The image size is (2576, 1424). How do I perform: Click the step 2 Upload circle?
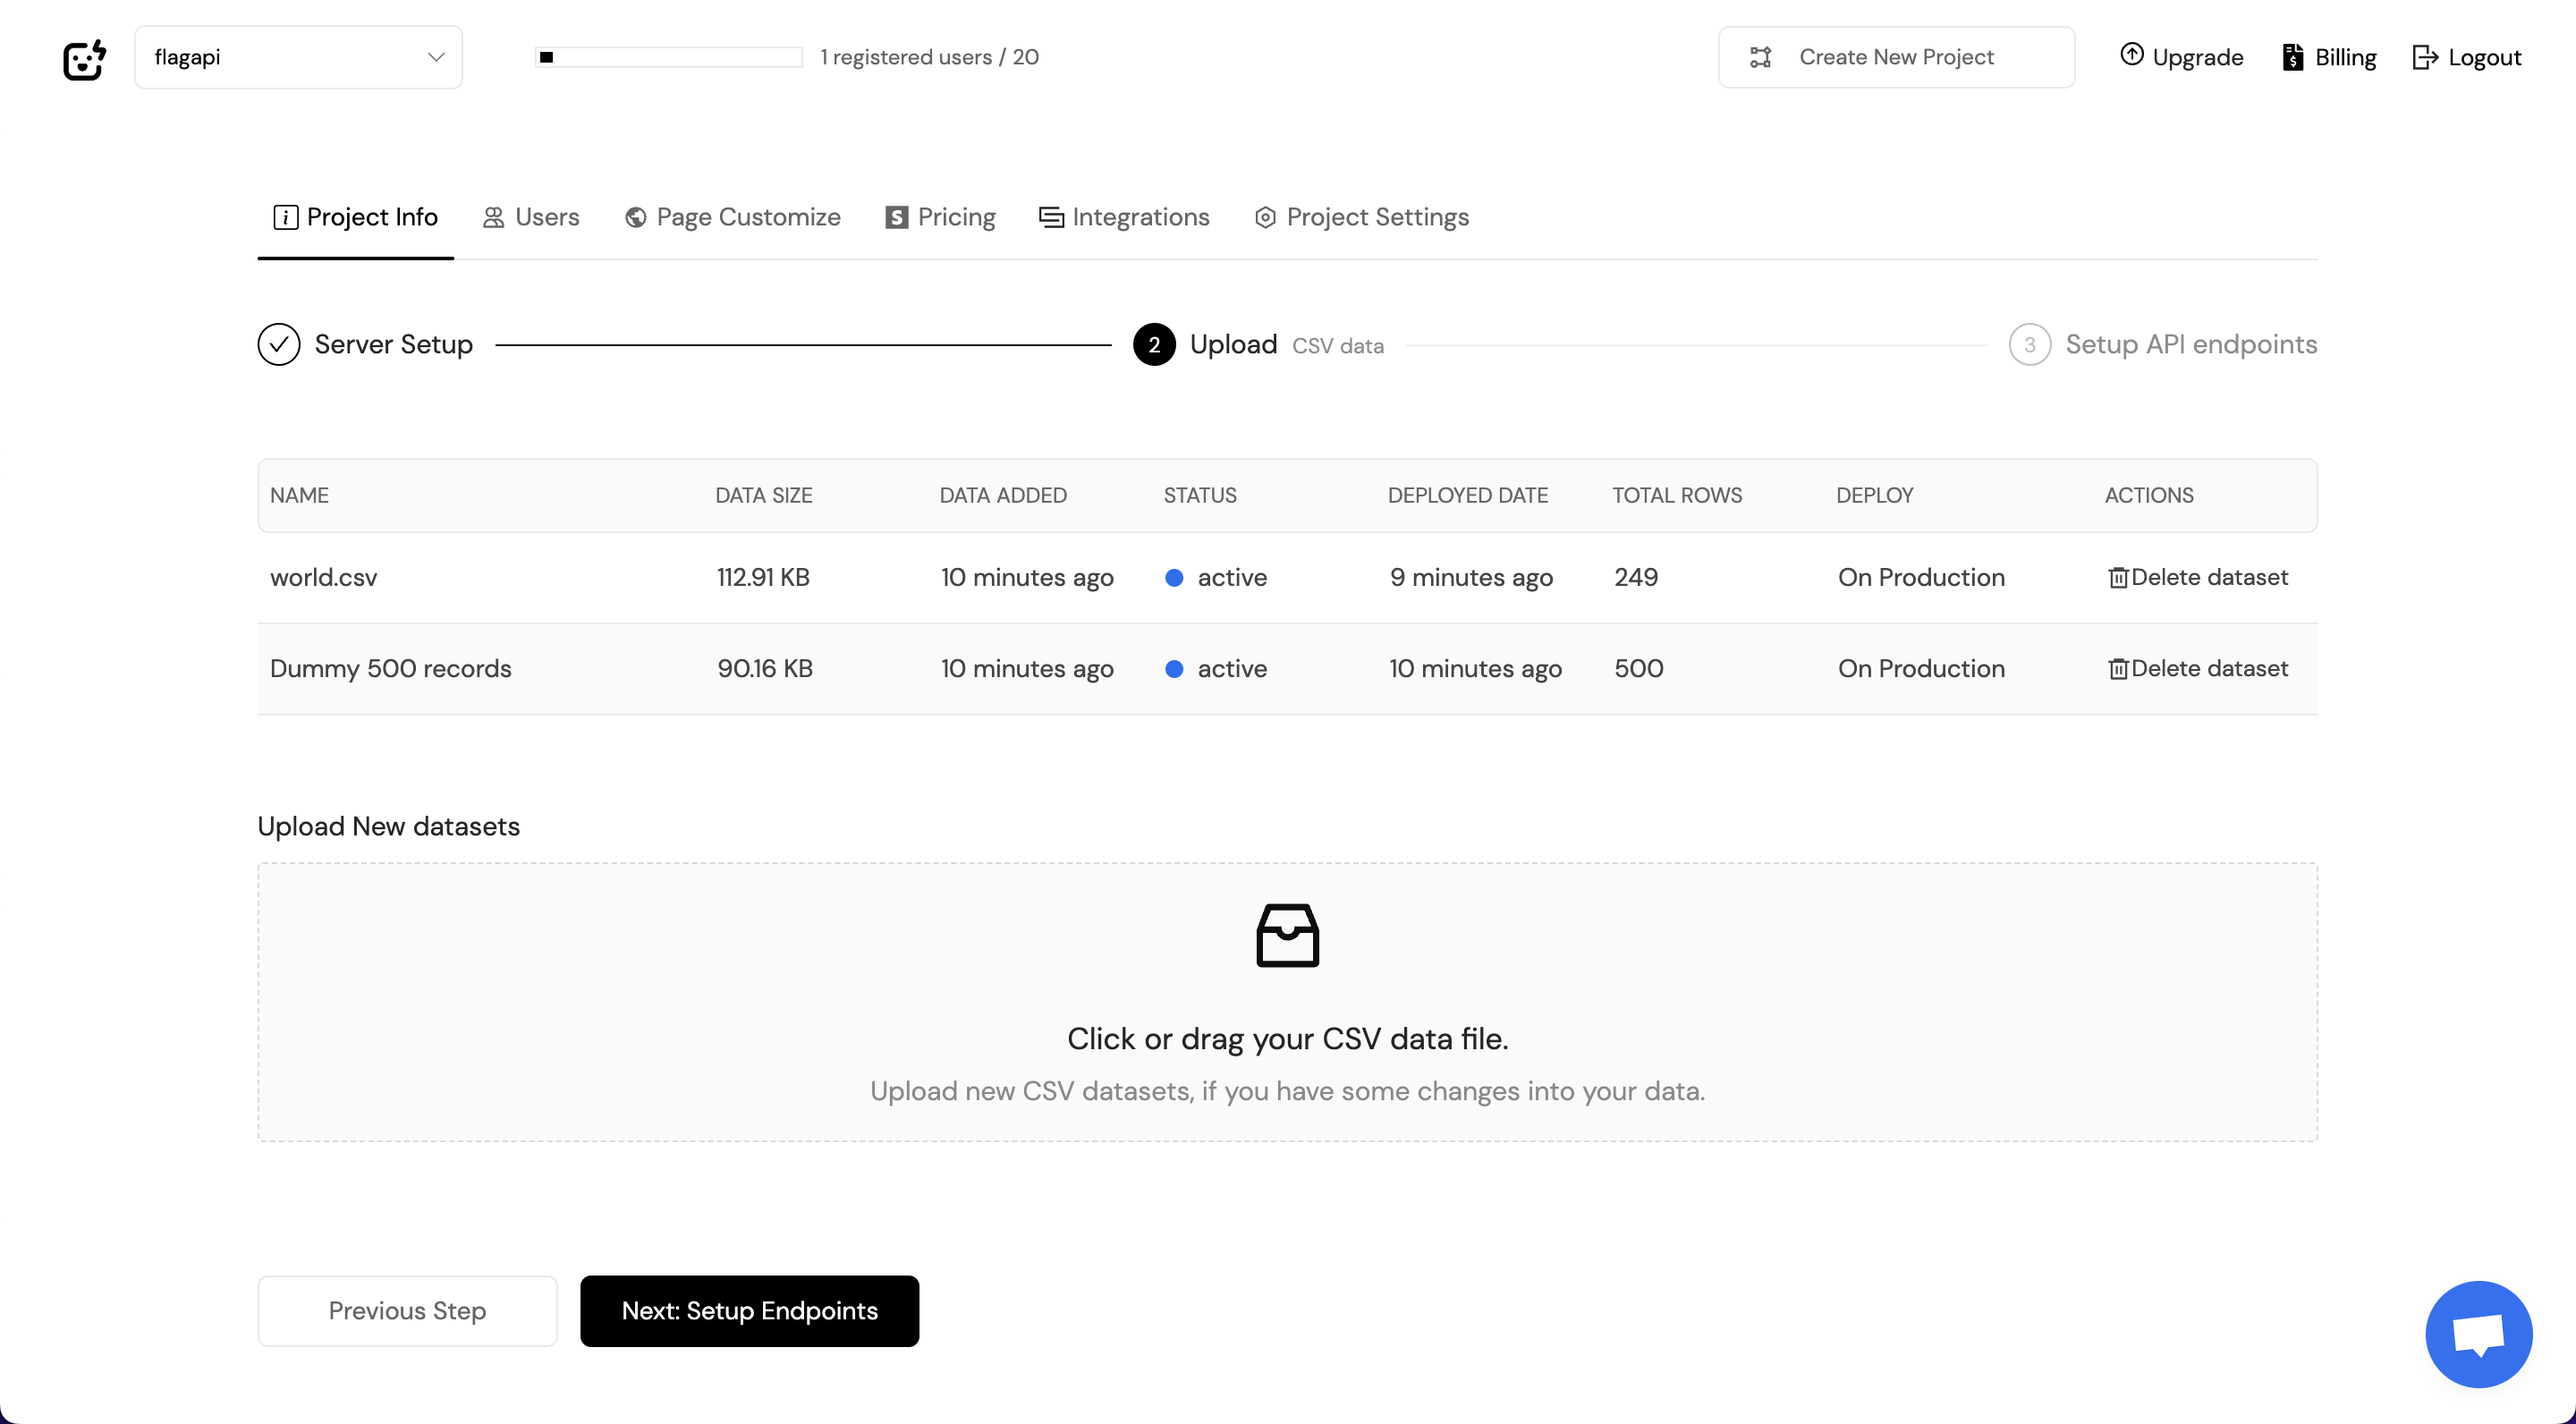click(x=1154, y=344)
